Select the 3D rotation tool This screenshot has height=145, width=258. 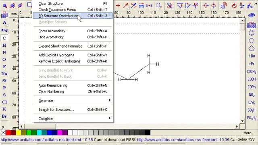20,5
